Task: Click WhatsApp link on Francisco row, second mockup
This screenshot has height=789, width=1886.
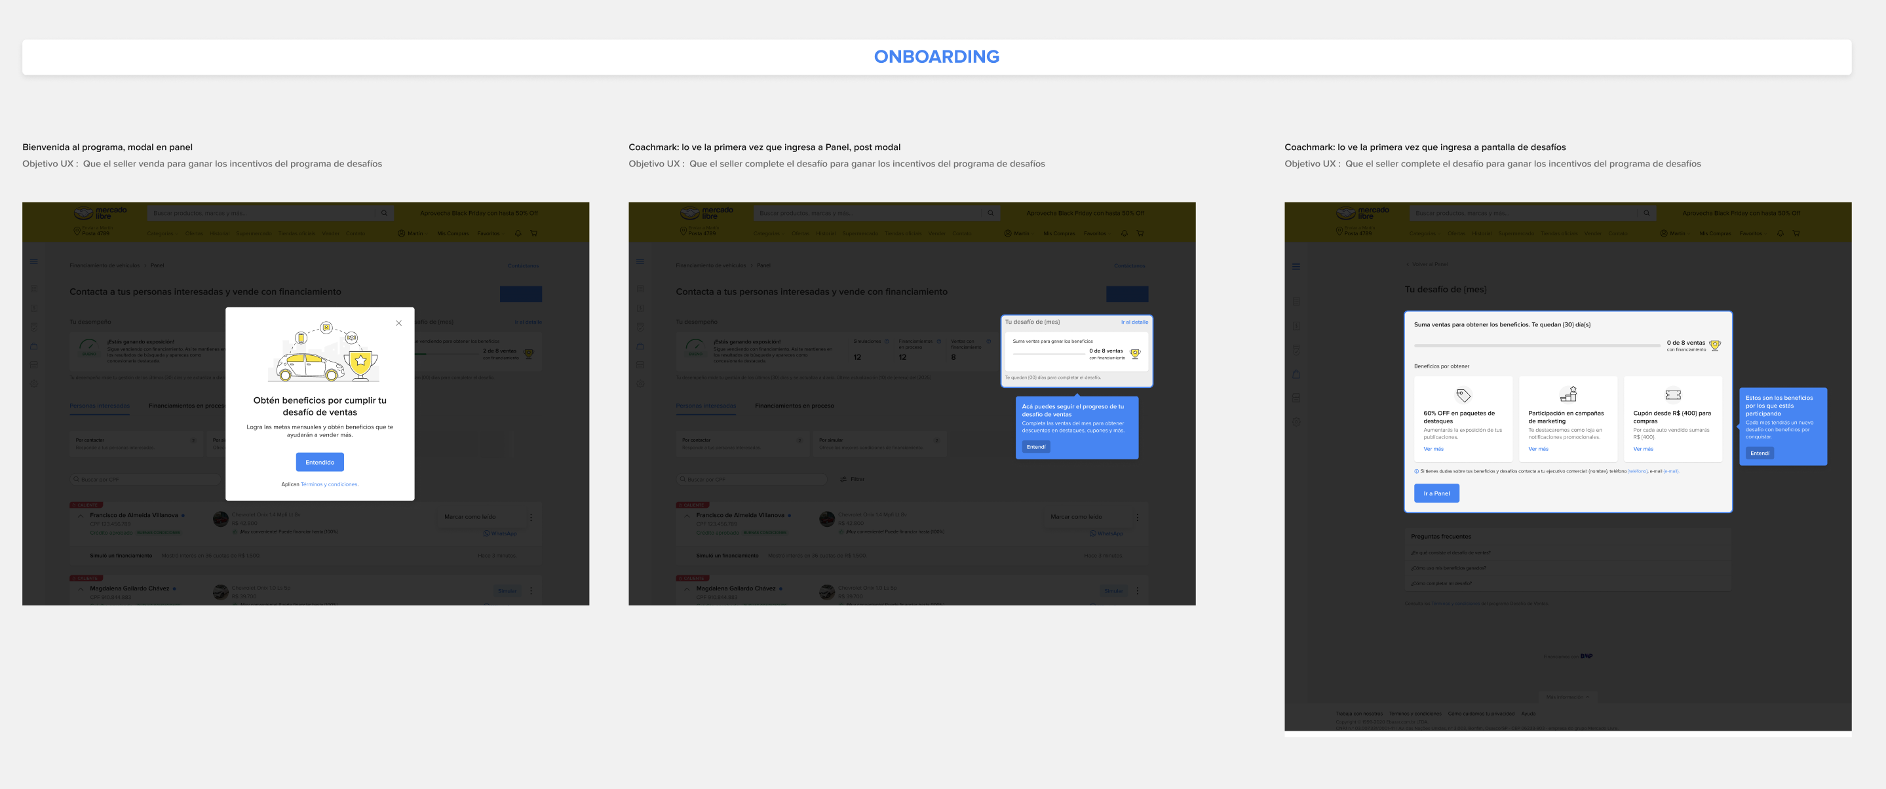Action: tap(1106, 533)
